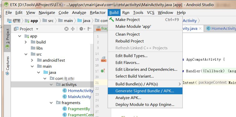The width and height of the screenshot is (236, 117).
Task: Open the Refactor menu
Action: tap(98, 12)
